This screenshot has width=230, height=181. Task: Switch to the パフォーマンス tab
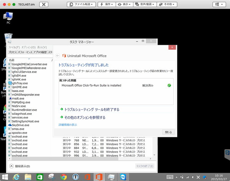25,52
